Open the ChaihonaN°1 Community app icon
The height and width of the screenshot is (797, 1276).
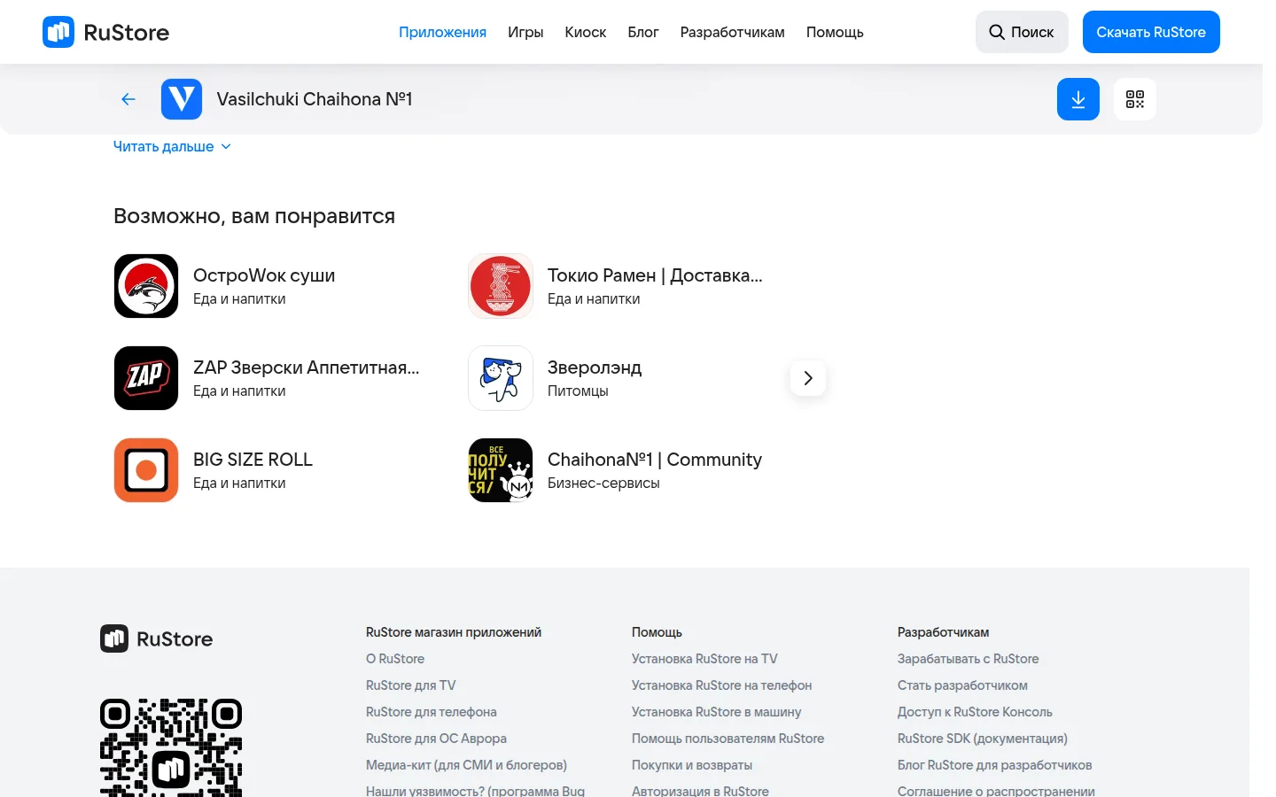(501, 470)
